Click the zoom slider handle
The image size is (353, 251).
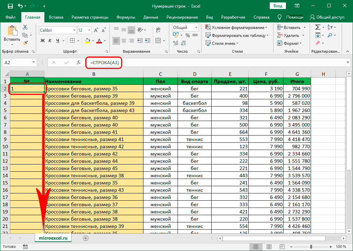[x=311, y=247]
